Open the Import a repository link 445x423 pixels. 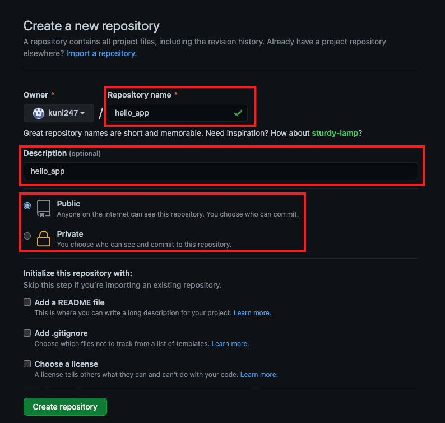point(101,53)
